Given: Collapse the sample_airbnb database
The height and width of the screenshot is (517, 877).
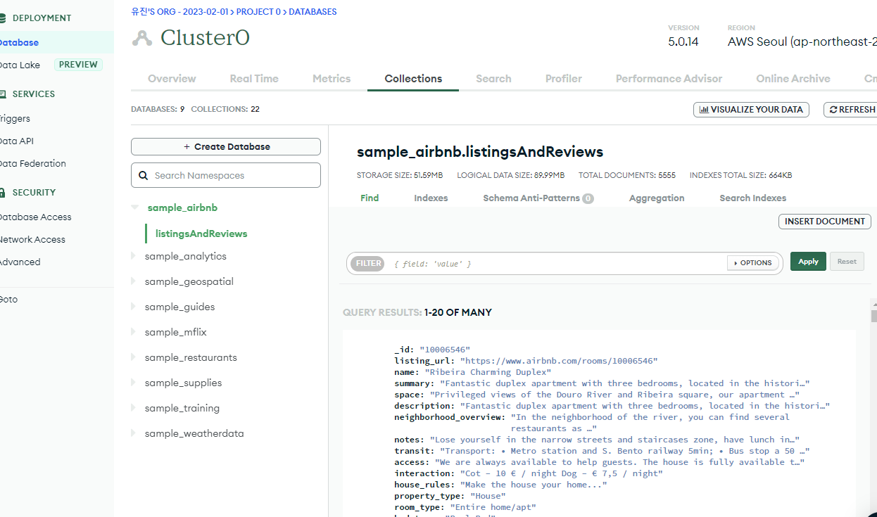Looking at the screenshot, I should tap(134, 208).
